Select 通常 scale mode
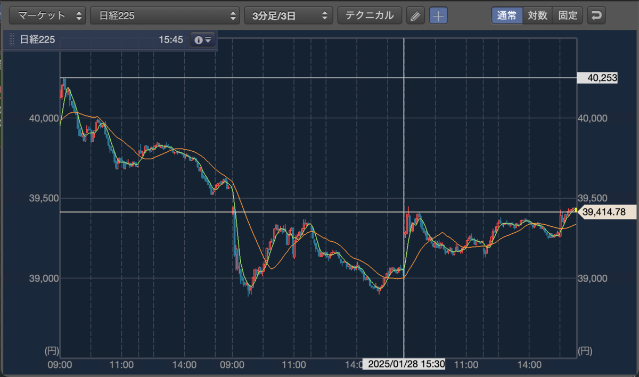 (507, 15)
